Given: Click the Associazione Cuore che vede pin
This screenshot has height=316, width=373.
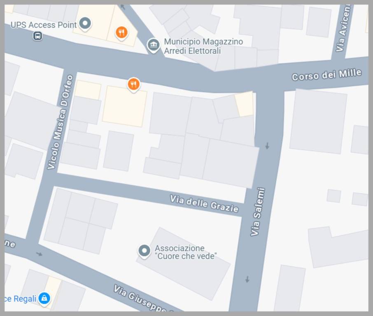Looking at the screenshot, I should coord(144,251).
